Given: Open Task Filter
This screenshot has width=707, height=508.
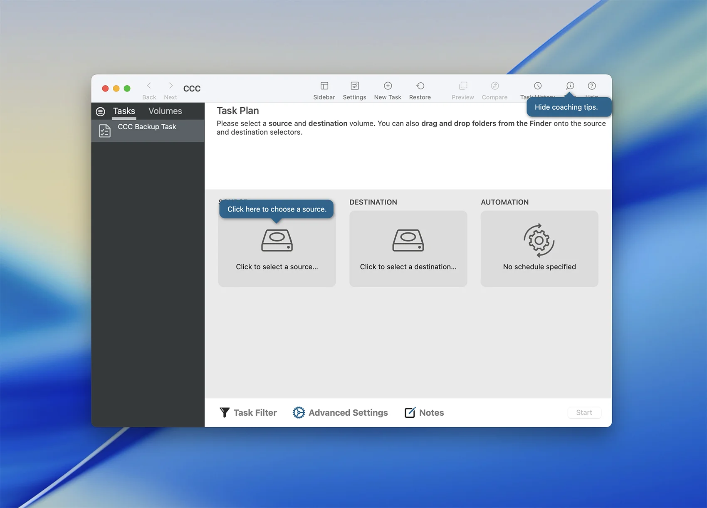Looking at the screenshot, I should [248, 412].
